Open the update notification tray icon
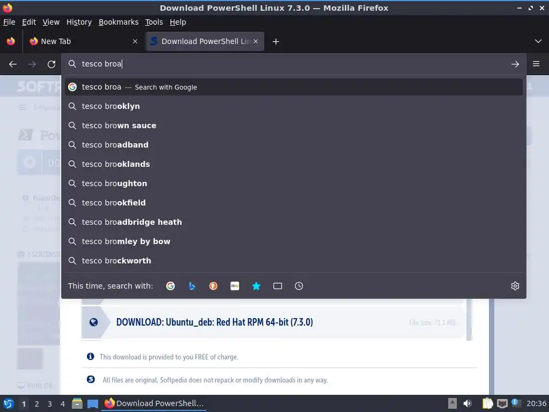Image resolution: width=549 pixels, height=412 pixels. pos(516,403)
